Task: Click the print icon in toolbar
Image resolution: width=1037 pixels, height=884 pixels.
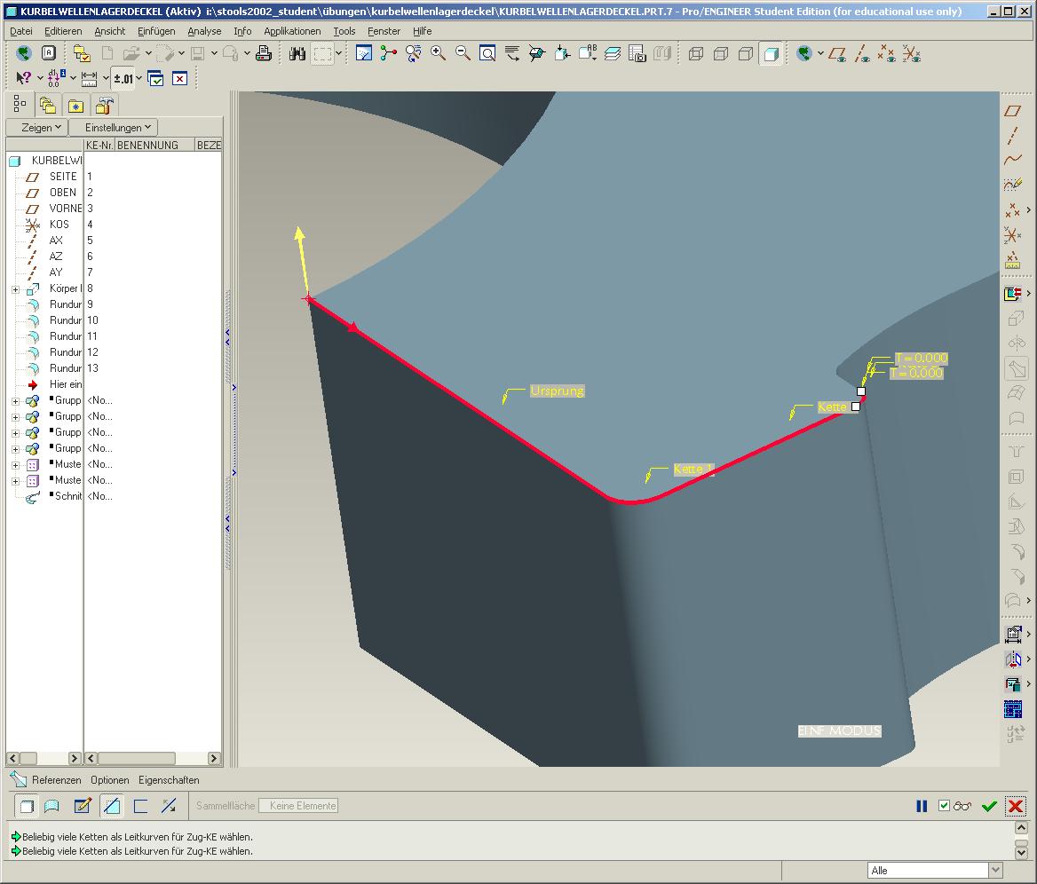Action: coord(263,53)
